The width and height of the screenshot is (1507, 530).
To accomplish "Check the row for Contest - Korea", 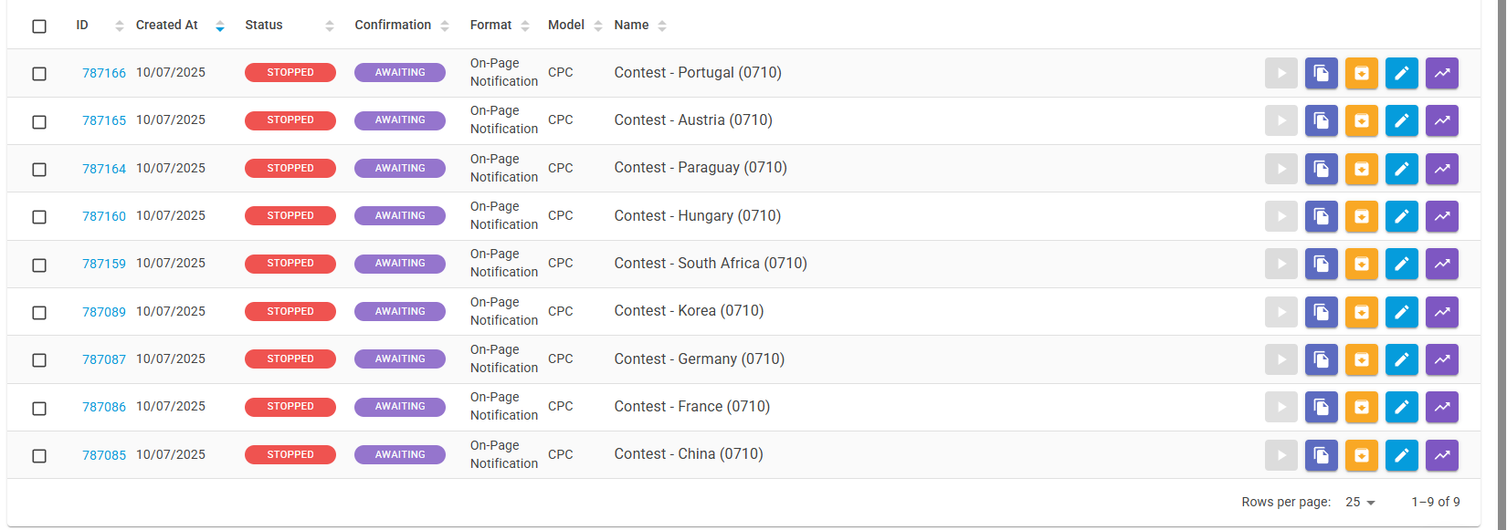I will (39, 313).
